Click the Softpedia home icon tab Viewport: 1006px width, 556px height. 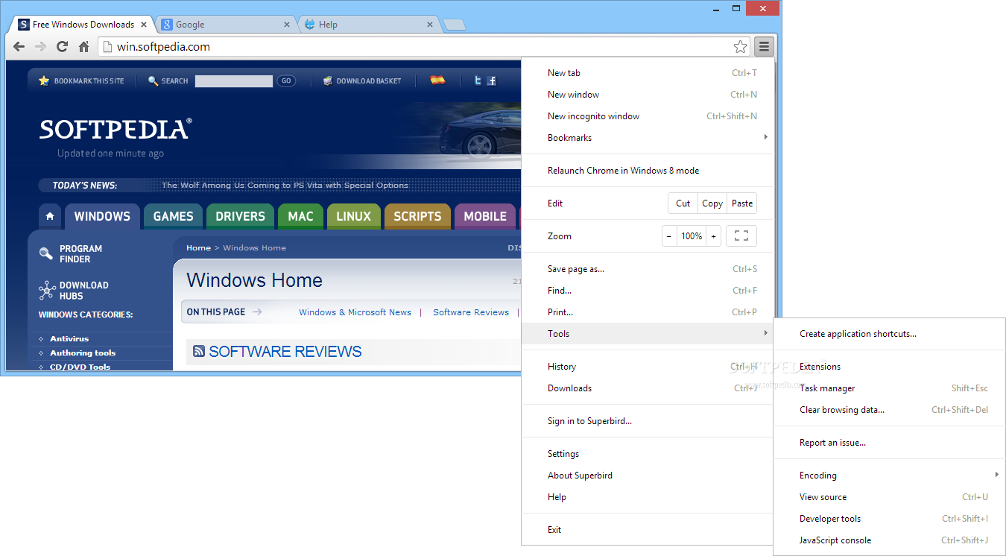coord(50,216)
